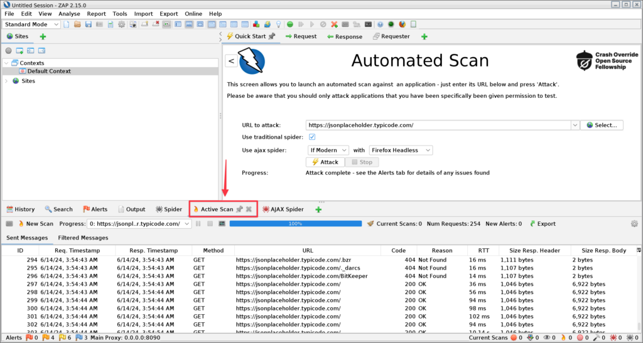Toggle Use traditional spider checkbox
The width and height of the screenshot is (643, 343).
pyautogui.click(x=311, y=137)
